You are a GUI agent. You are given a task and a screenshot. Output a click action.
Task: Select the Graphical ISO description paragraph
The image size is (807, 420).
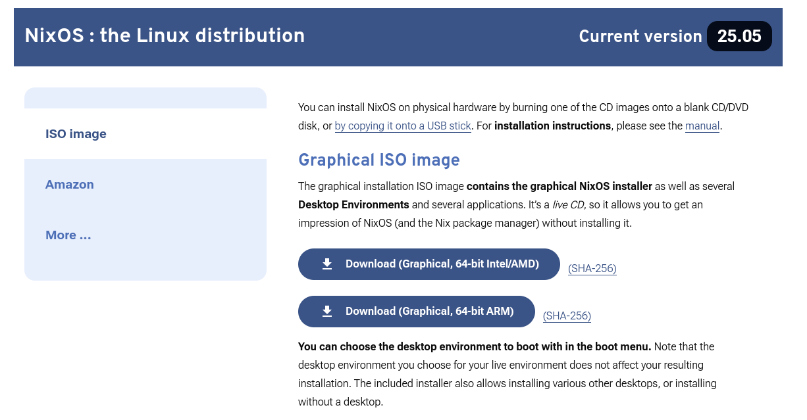point(516,204)
